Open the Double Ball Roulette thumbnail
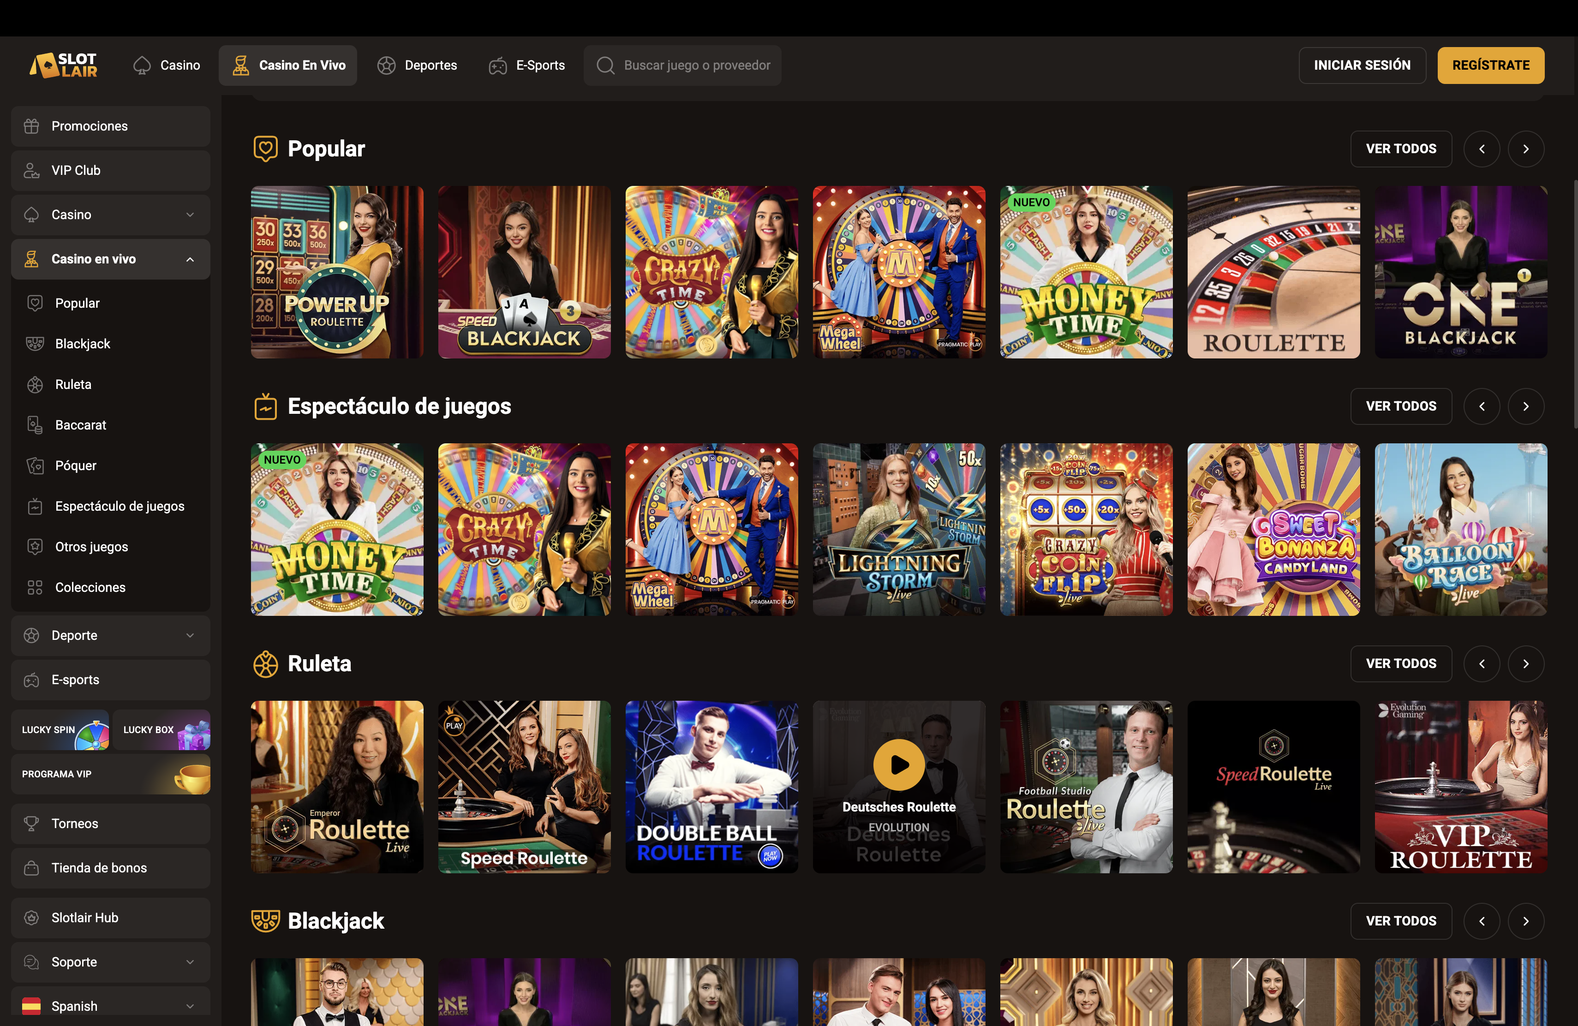This screenshot has height=1026, width=1578. pos(711,787)
